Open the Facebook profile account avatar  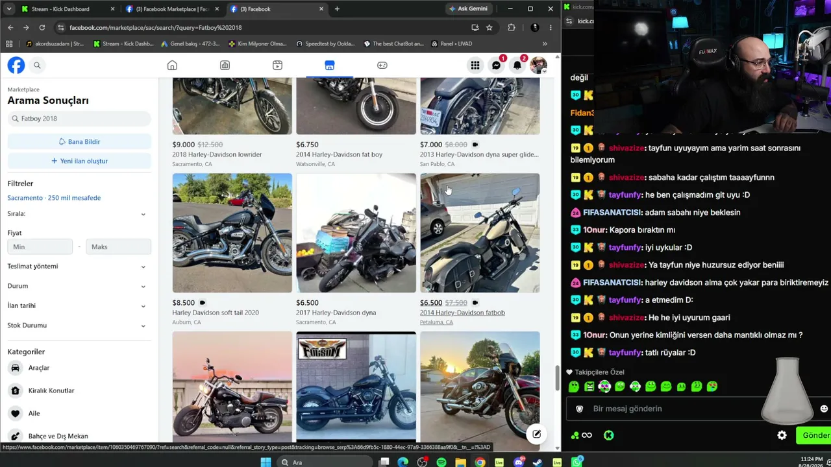coord(538,66)
